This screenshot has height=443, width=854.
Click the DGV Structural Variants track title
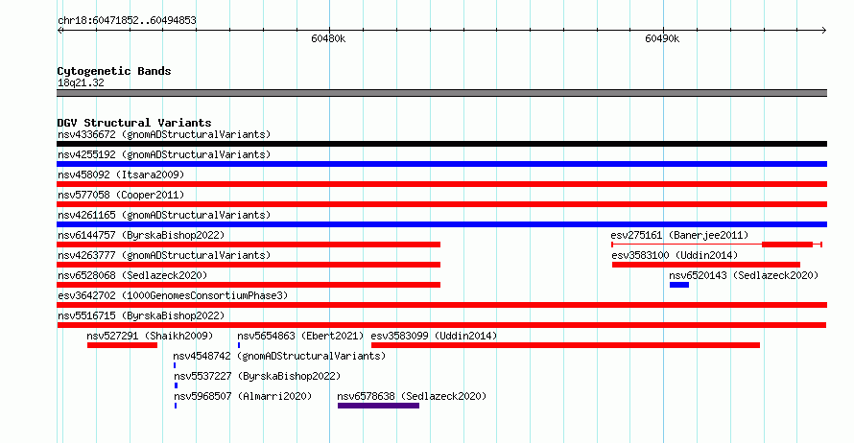[x=134, y=123]
